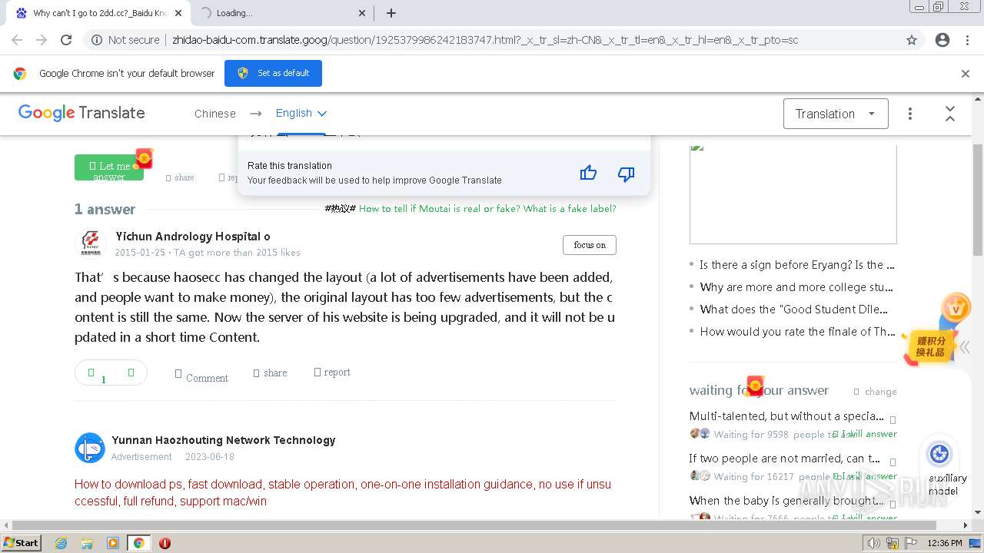
Task: Click the system tray volume icon
Action: click(x=875, y=543)
